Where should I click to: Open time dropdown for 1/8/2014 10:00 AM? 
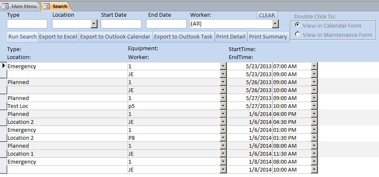tap(314, 169)
